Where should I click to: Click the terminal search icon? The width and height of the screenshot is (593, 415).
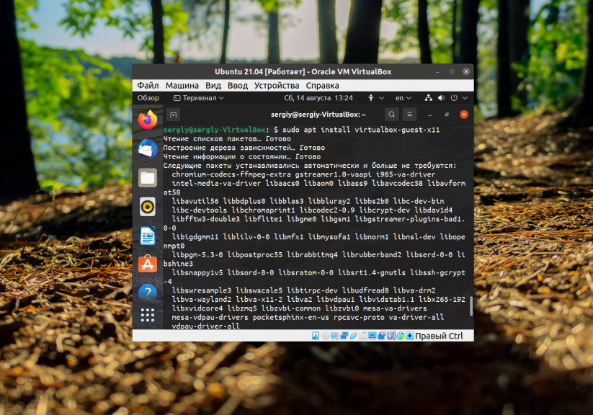(x=391, y=115)
